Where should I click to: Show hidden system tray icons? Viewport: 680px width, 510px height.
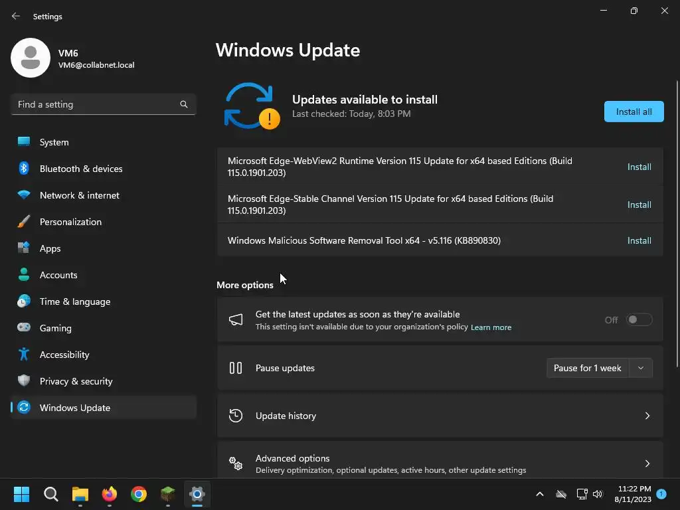pyautogui.click(x=540, y=494)
